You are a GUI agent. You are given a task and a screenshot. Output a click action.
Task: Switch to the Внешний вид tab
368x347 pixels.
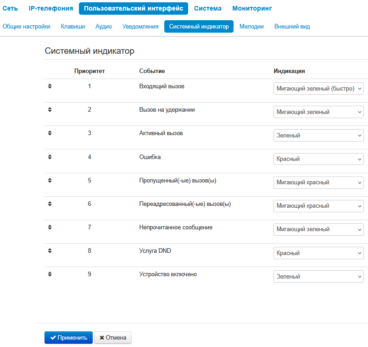(x=292, y=27)
